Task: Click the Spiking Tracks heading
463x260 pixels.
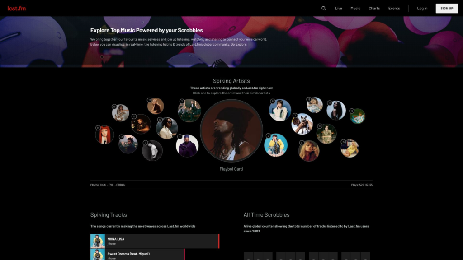Action: point(109,214)
